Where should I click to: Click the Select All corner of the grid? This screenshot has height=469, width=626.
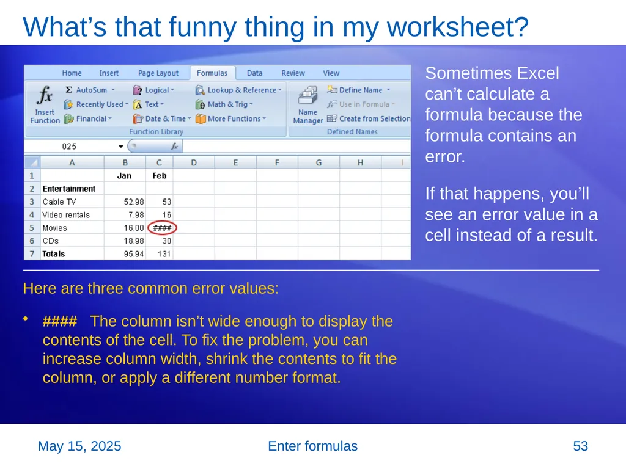pyautogui.click(x=32, y=162)
